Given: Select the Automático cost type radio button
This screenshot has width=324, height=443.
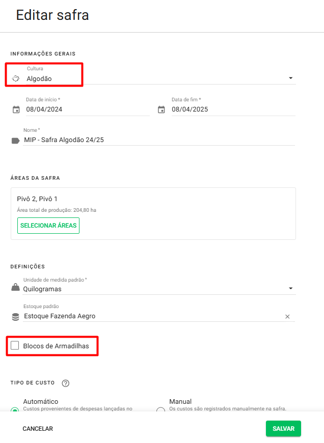Looking at the screenshot, I should click(15, 409).
